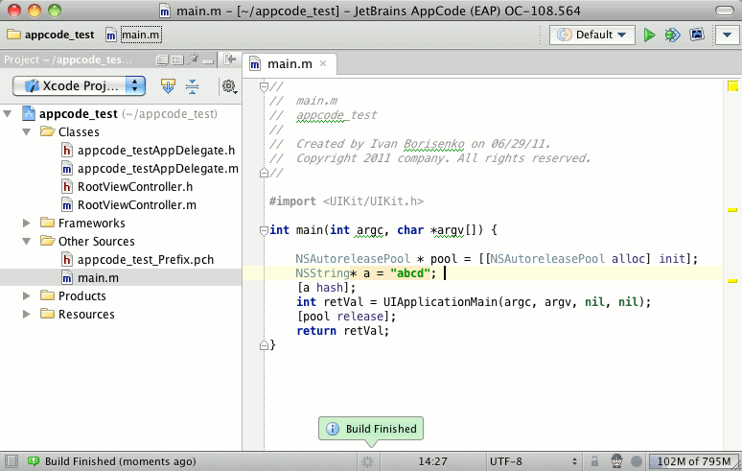Fold the header comment block
Viewport: 742px width, 471px height.
click(x=264, y=86)
